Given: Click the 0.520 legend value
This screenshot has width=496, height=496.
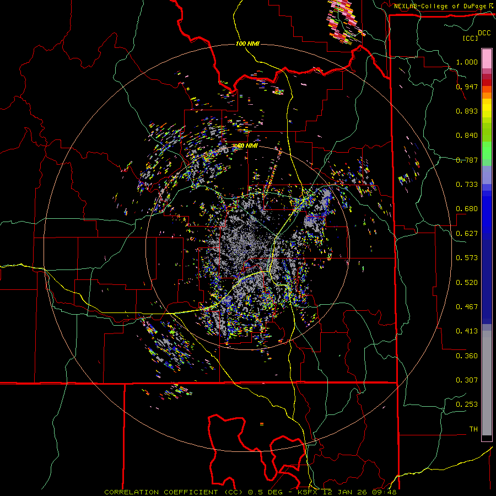Looking at the screenshot, I should point(467,283).
